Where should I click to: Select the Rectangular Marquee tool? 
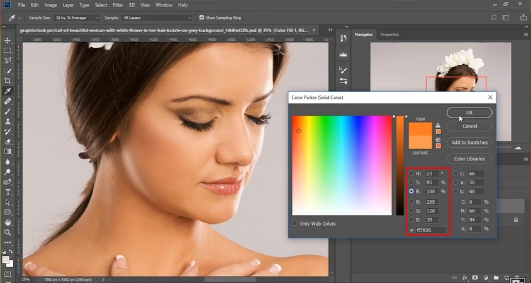point(8,50)
